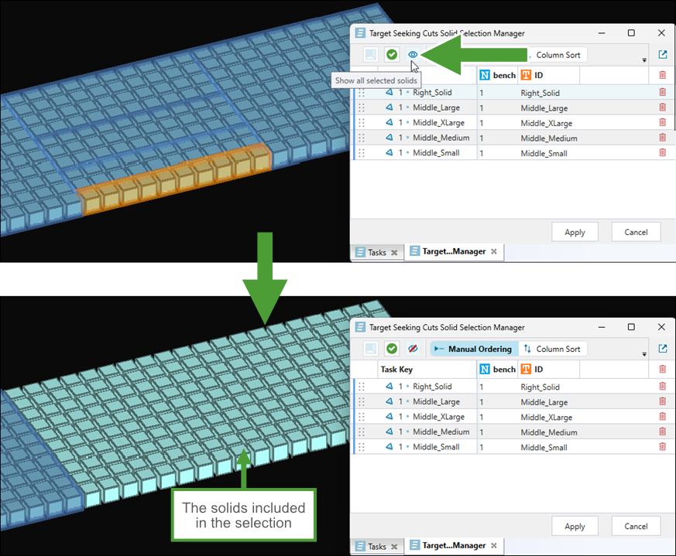Select the Middle_Medium task key in the lower window

click(441, 432)
